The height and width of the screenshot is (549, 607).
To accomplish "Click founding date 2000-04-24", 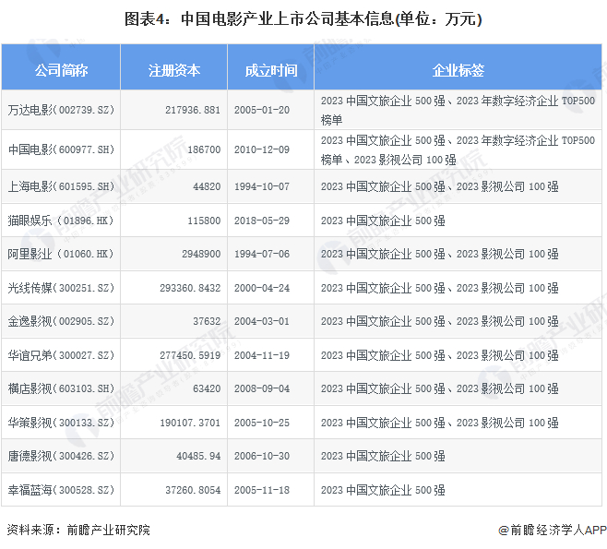I will tap(262, 288).
